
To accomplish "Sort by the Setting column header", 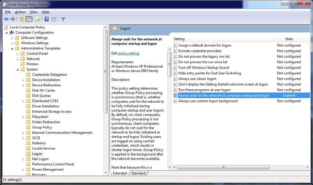I will pos(223,39).
